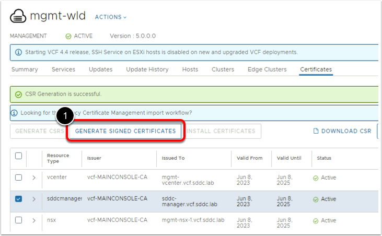Expand the sddcmanager certificate row

[34, 199]
